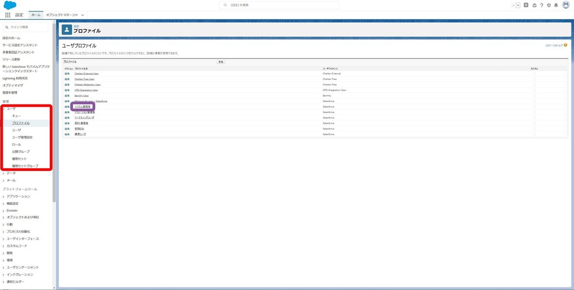
Task: Open the favorites list dropdown arrow
Action: pos(518,5)
